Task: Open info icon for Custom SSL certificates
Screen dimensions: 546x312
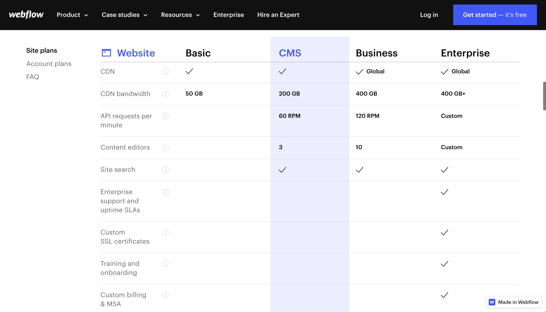Action: (x=165, y=233)
